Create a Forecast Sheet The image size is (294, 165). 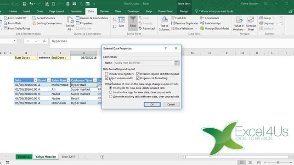(x=251, y=23)
